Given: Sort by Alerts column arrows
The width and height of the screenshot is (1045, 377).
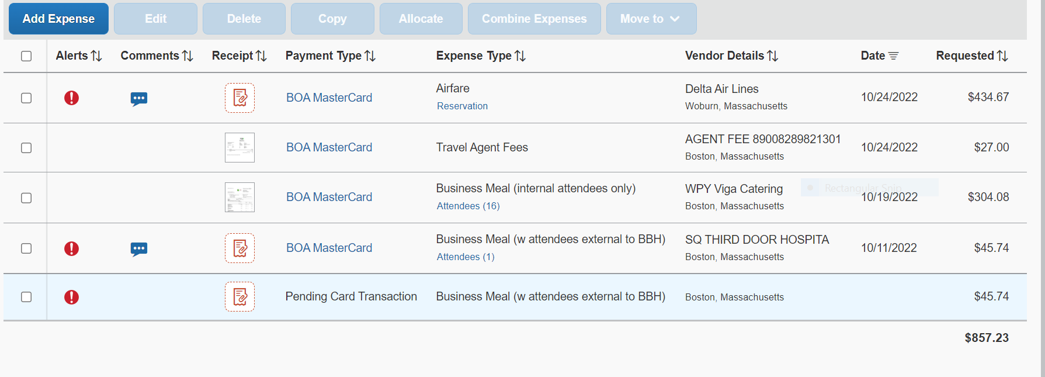Looking at the screenshot, I should tap(96, 56).
